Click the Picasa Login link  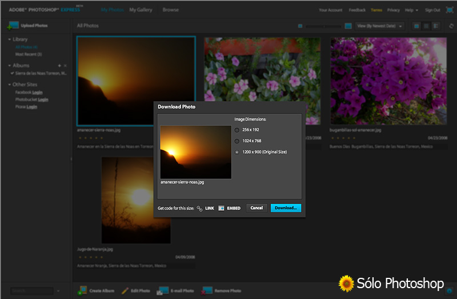pos(32,107)
